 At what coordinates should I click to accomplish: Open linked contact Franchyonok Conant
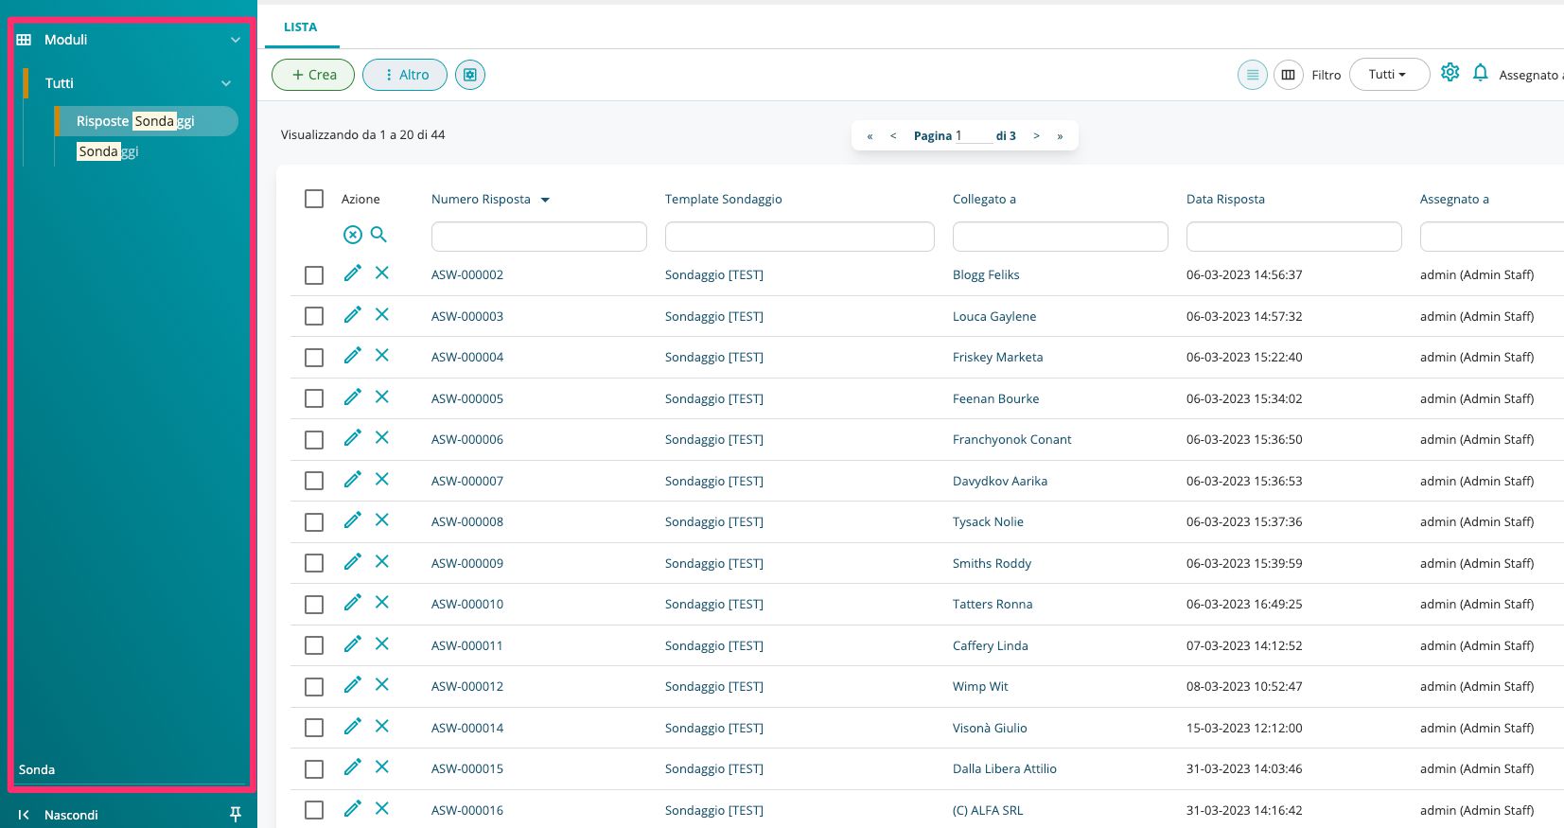click(1011, 440)
